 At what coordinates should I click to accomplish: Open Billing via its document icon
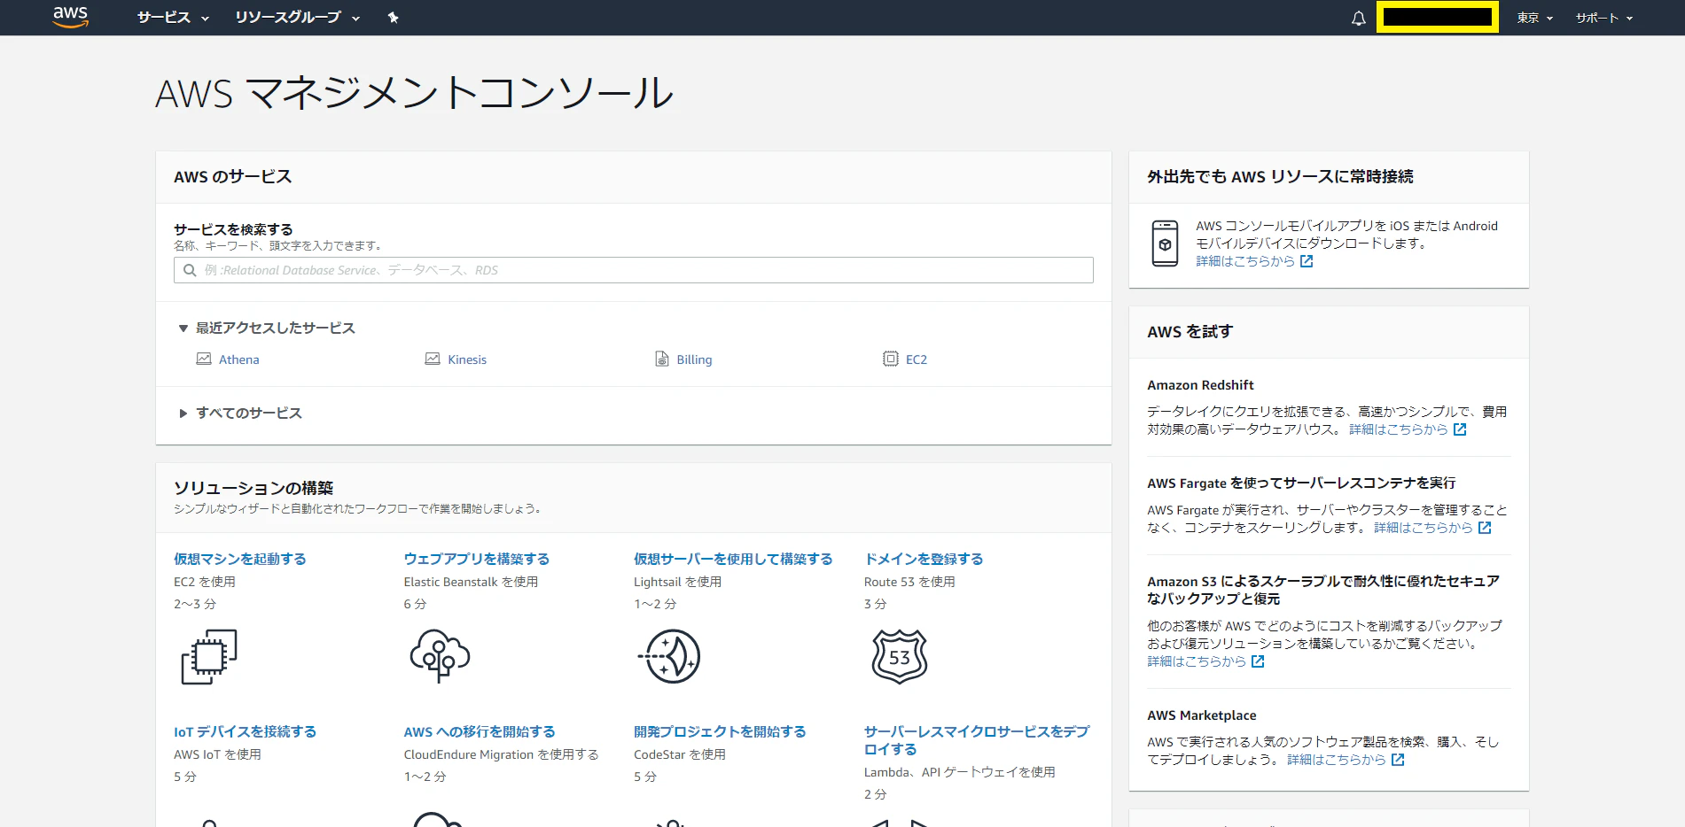661,359
